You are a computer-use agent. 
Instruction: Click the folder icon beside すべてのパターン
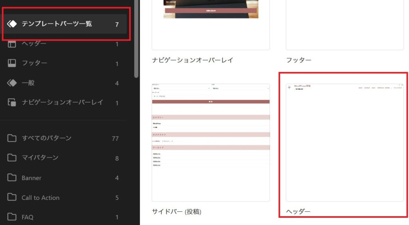point(12,138)
